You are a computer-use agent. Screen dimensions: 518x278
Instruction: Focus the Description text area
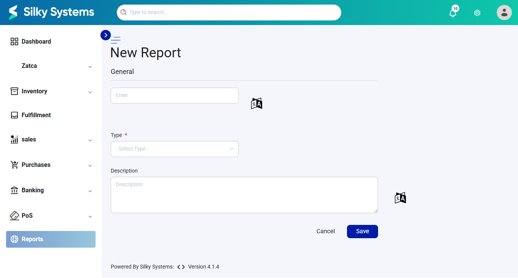pos(244,195)
